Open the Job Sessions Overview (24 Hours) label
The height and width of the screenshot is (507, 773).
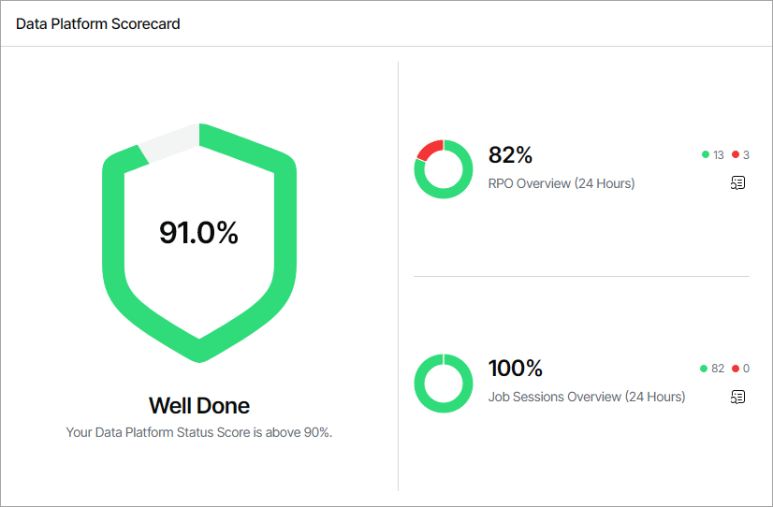587,397
